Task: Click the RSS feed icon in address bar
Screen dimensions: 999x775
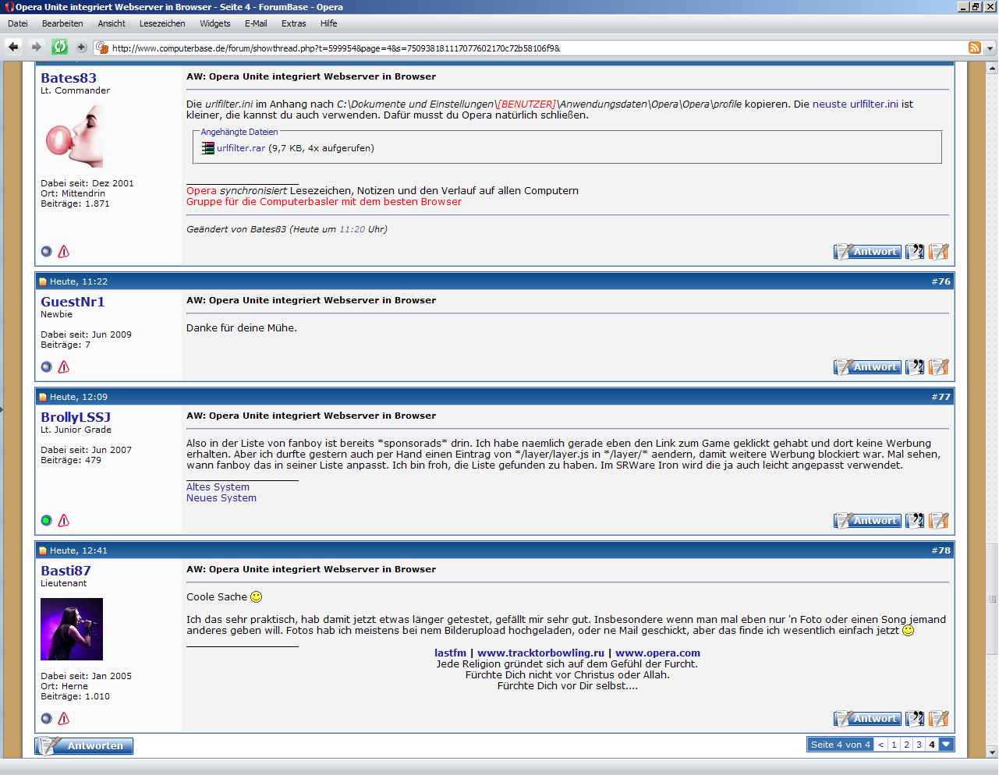Action: pos(975,48)
